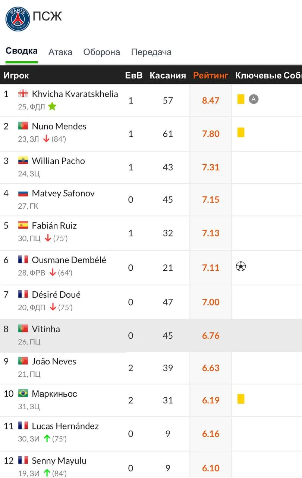
Task: Switch to the Атака tab
Action: click(60, 52)
